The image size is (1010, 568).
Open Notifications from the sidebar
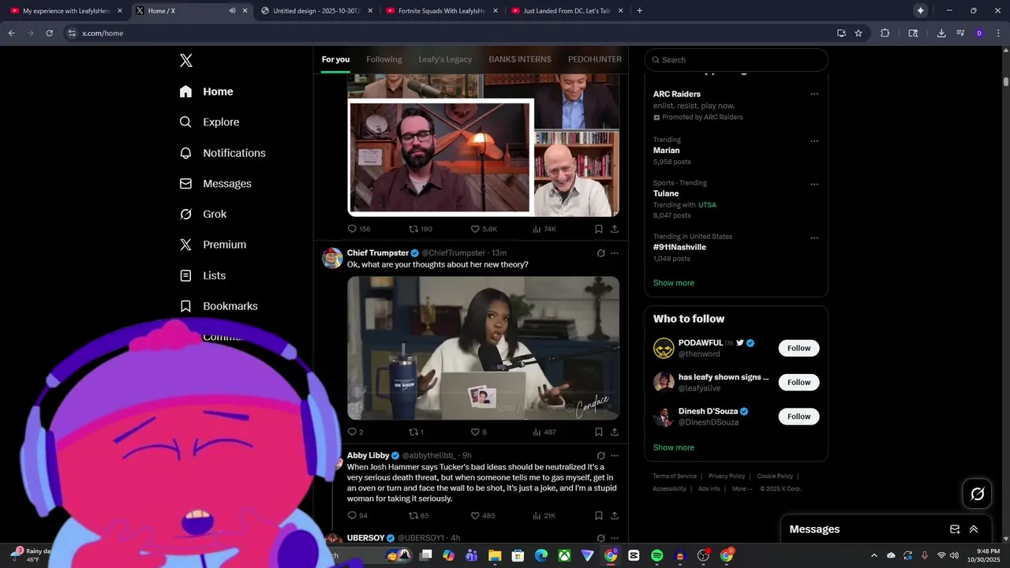point(223,153)
